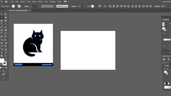Viewport: 171px width, 96px height.
Task: Open Recolor Artwork wheel icon
Action: point(100,6)
